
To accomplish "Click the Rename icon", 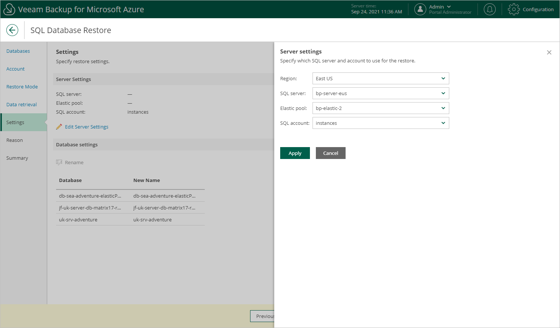I will click(59, 162).
